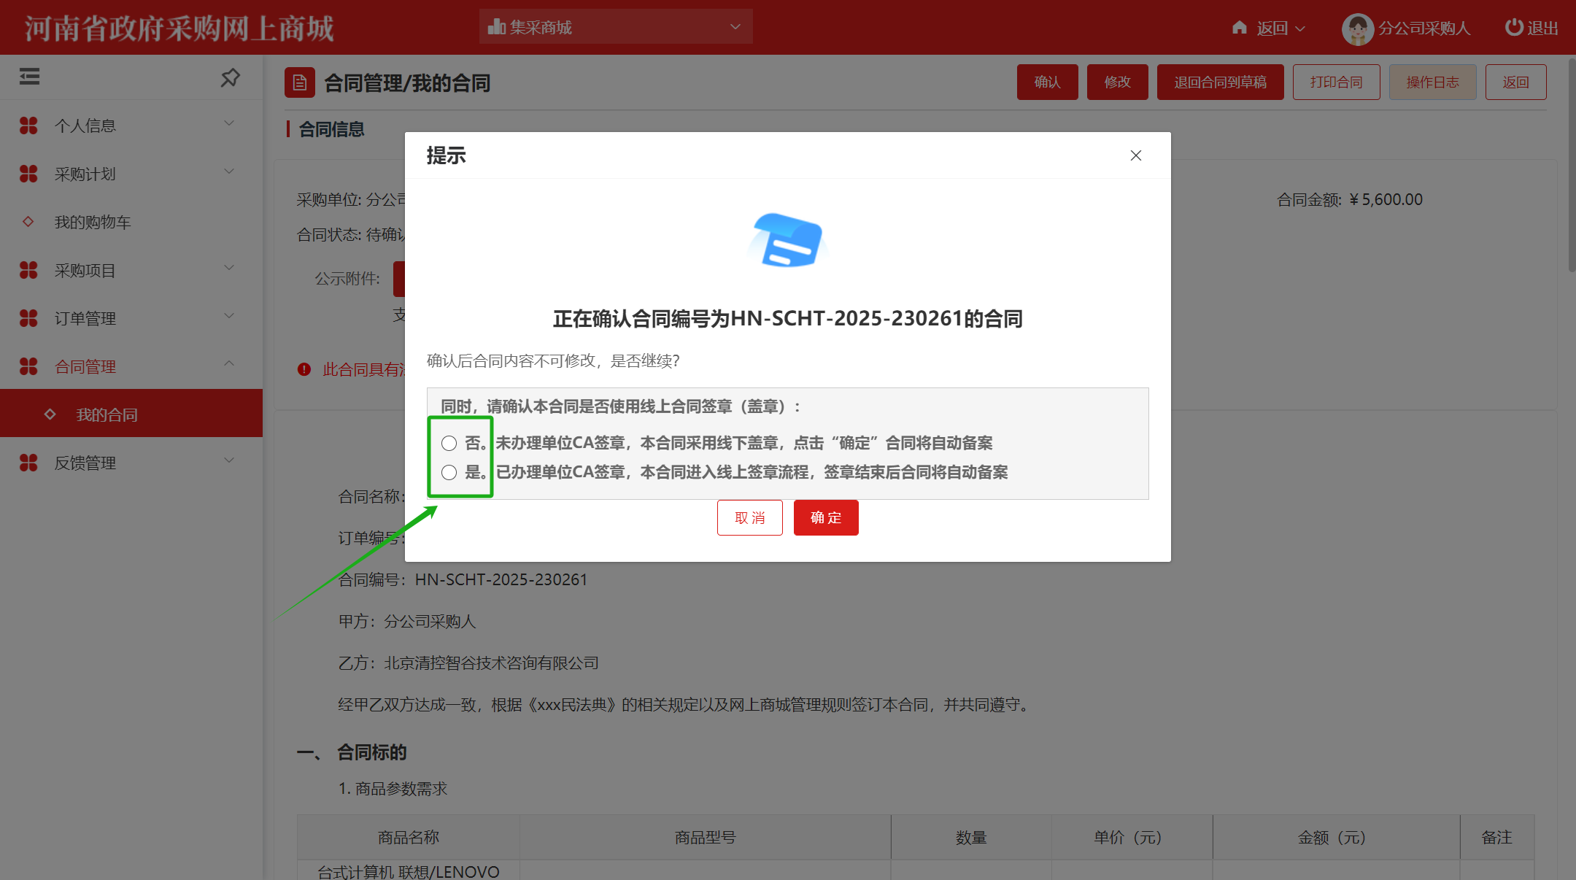This screenshot has height=880, width=1576.
Task: Click the 数量 column header
Action: pos(971,837)
